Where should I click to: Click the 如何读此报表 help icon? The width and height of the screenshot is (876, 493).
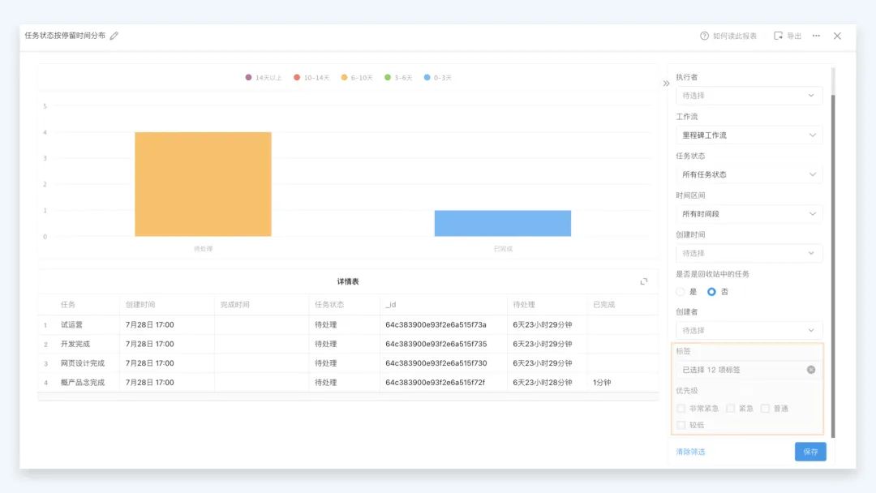[704, 36]
